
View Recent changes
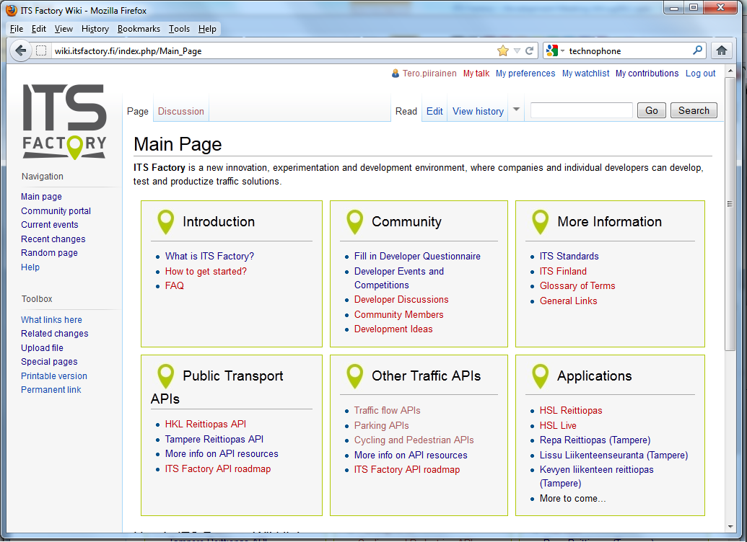(53, 239)
